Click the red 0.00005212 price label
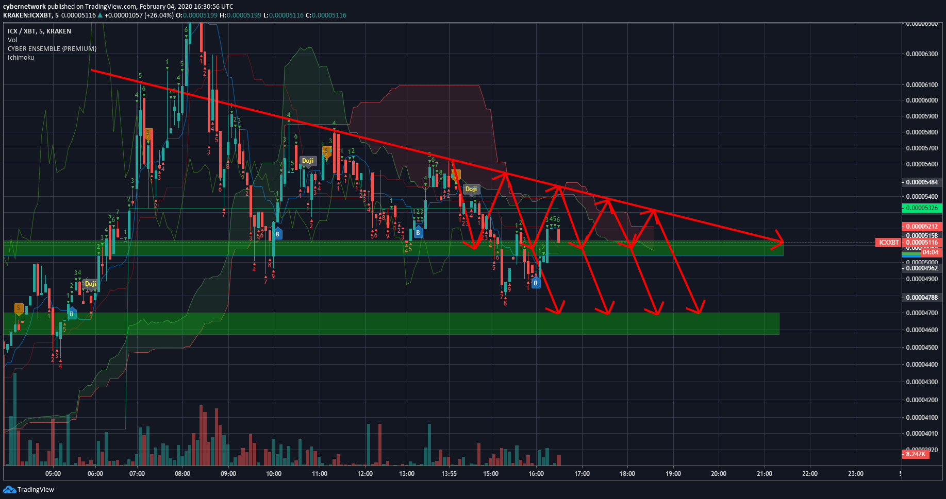This screenshot has height=499, width=946. [922, 227]
